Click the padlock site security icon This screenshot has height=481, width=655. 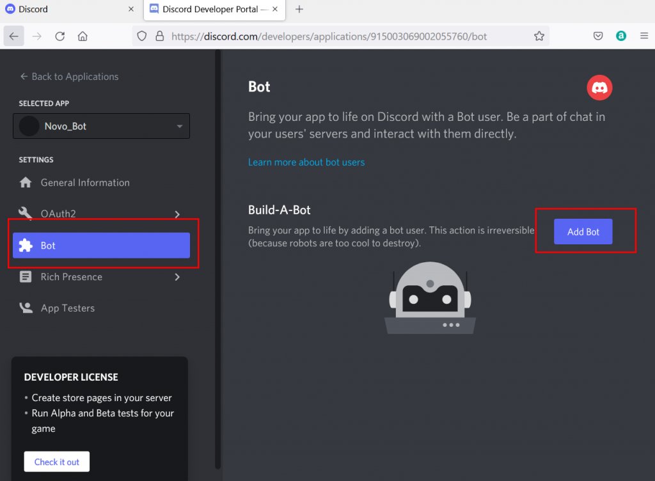(159, 36)
